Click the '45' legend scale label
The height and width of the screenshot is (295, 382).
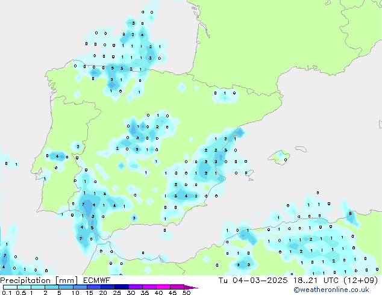tap(173, 293)
